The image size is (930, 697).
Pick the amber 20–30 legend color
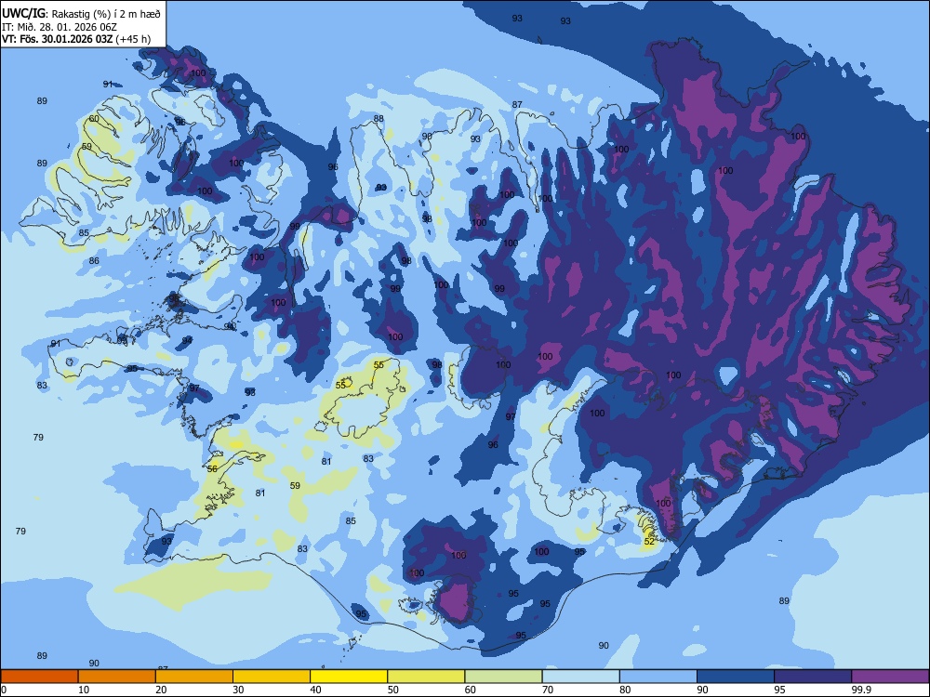coord(194,677)
